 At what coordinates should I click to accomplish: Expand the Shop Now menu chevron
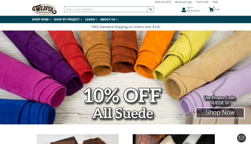click(x=50, y=20)
